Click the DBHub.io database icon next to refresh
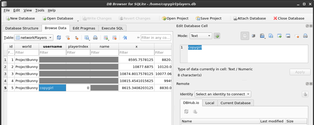Screen dimensions: 314x125 tap(195, 111)
